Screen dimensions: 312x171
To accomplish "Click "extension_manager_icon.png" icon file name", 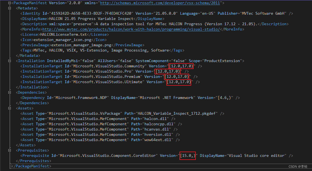I will 62,40.
